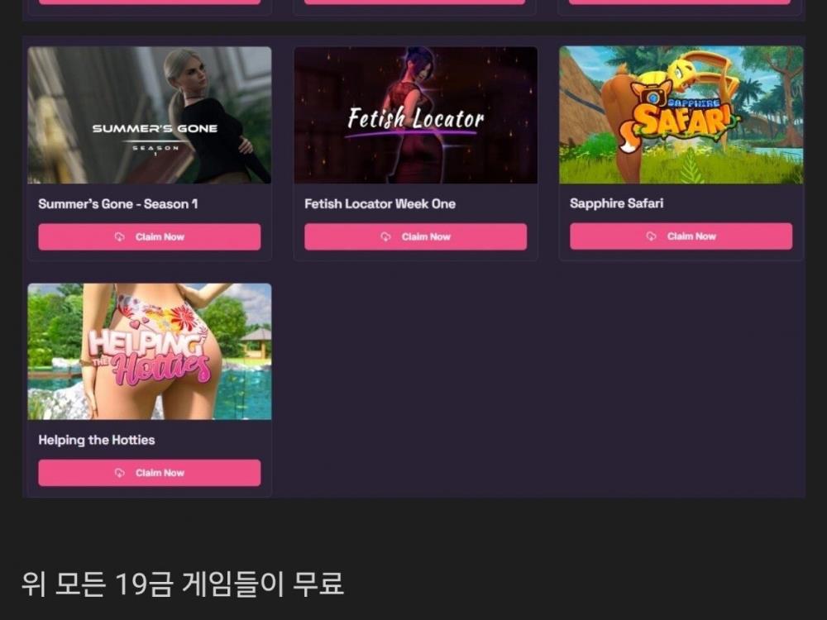Image resolution: width=827 pixels, height=620 pixels.
Task: Select the Sapphire Safari title text
Action: click(617, 203)
